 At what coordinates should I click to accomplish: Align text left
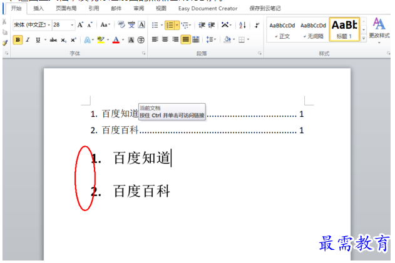coord(155,39)
